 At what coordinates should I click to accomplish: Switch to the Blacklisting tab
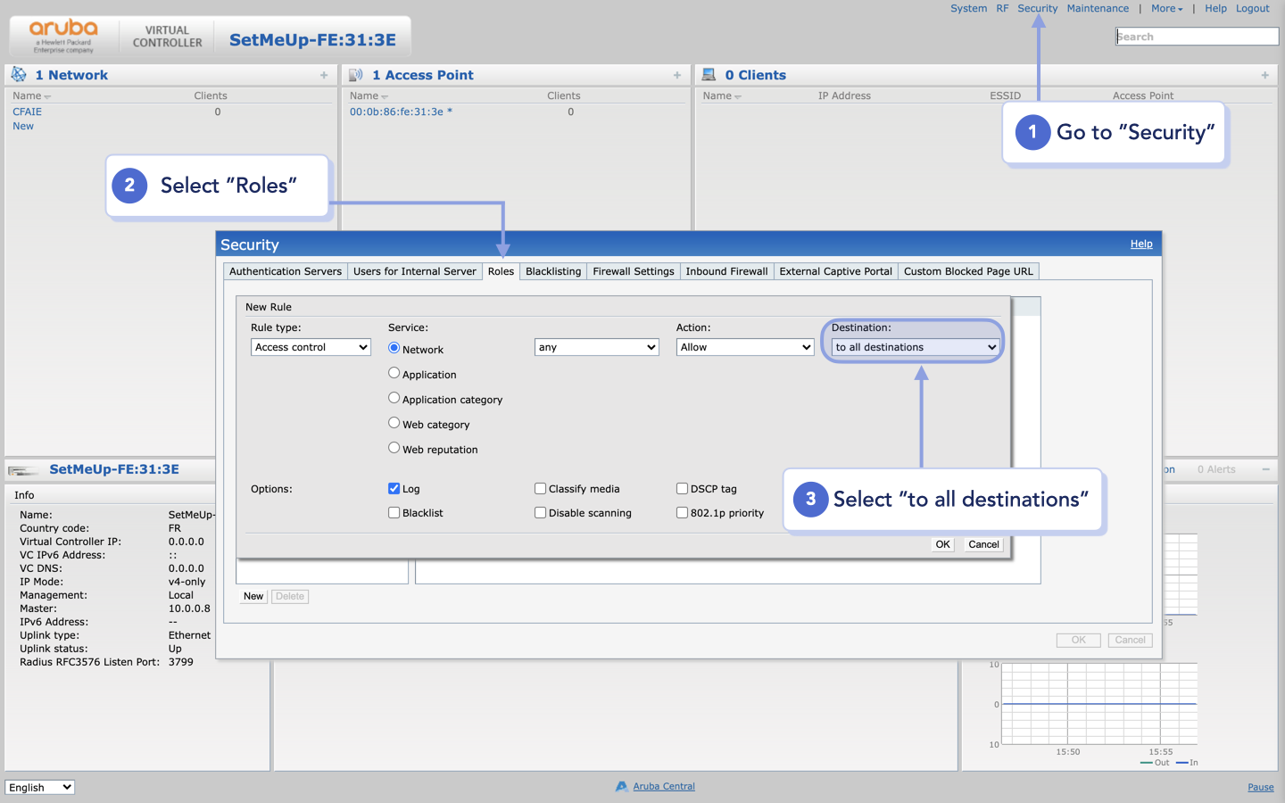553,271
